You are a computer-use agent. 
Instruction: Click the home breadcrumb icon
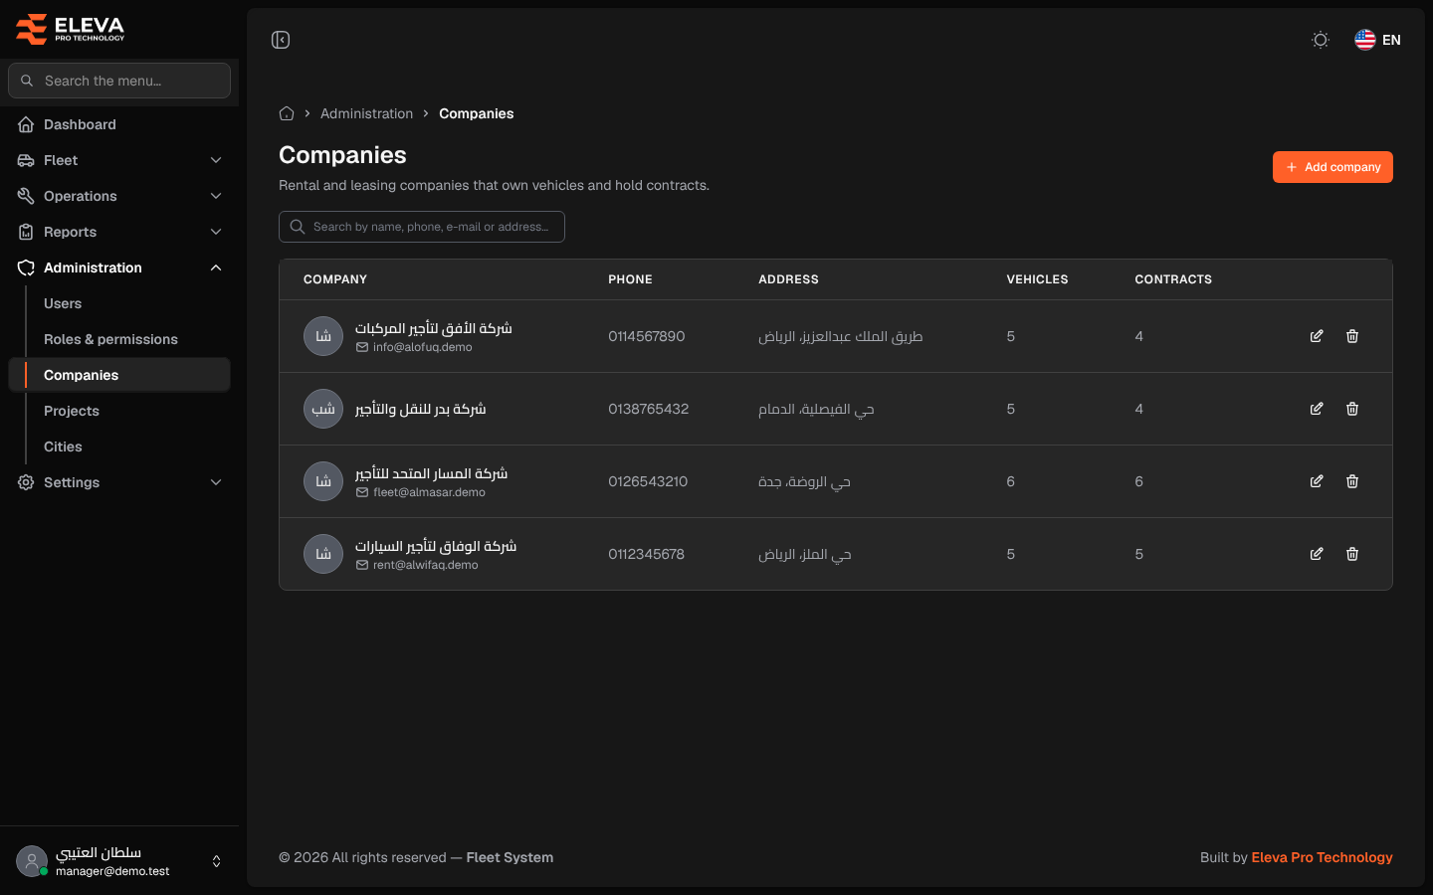click(x=287, y=113)
